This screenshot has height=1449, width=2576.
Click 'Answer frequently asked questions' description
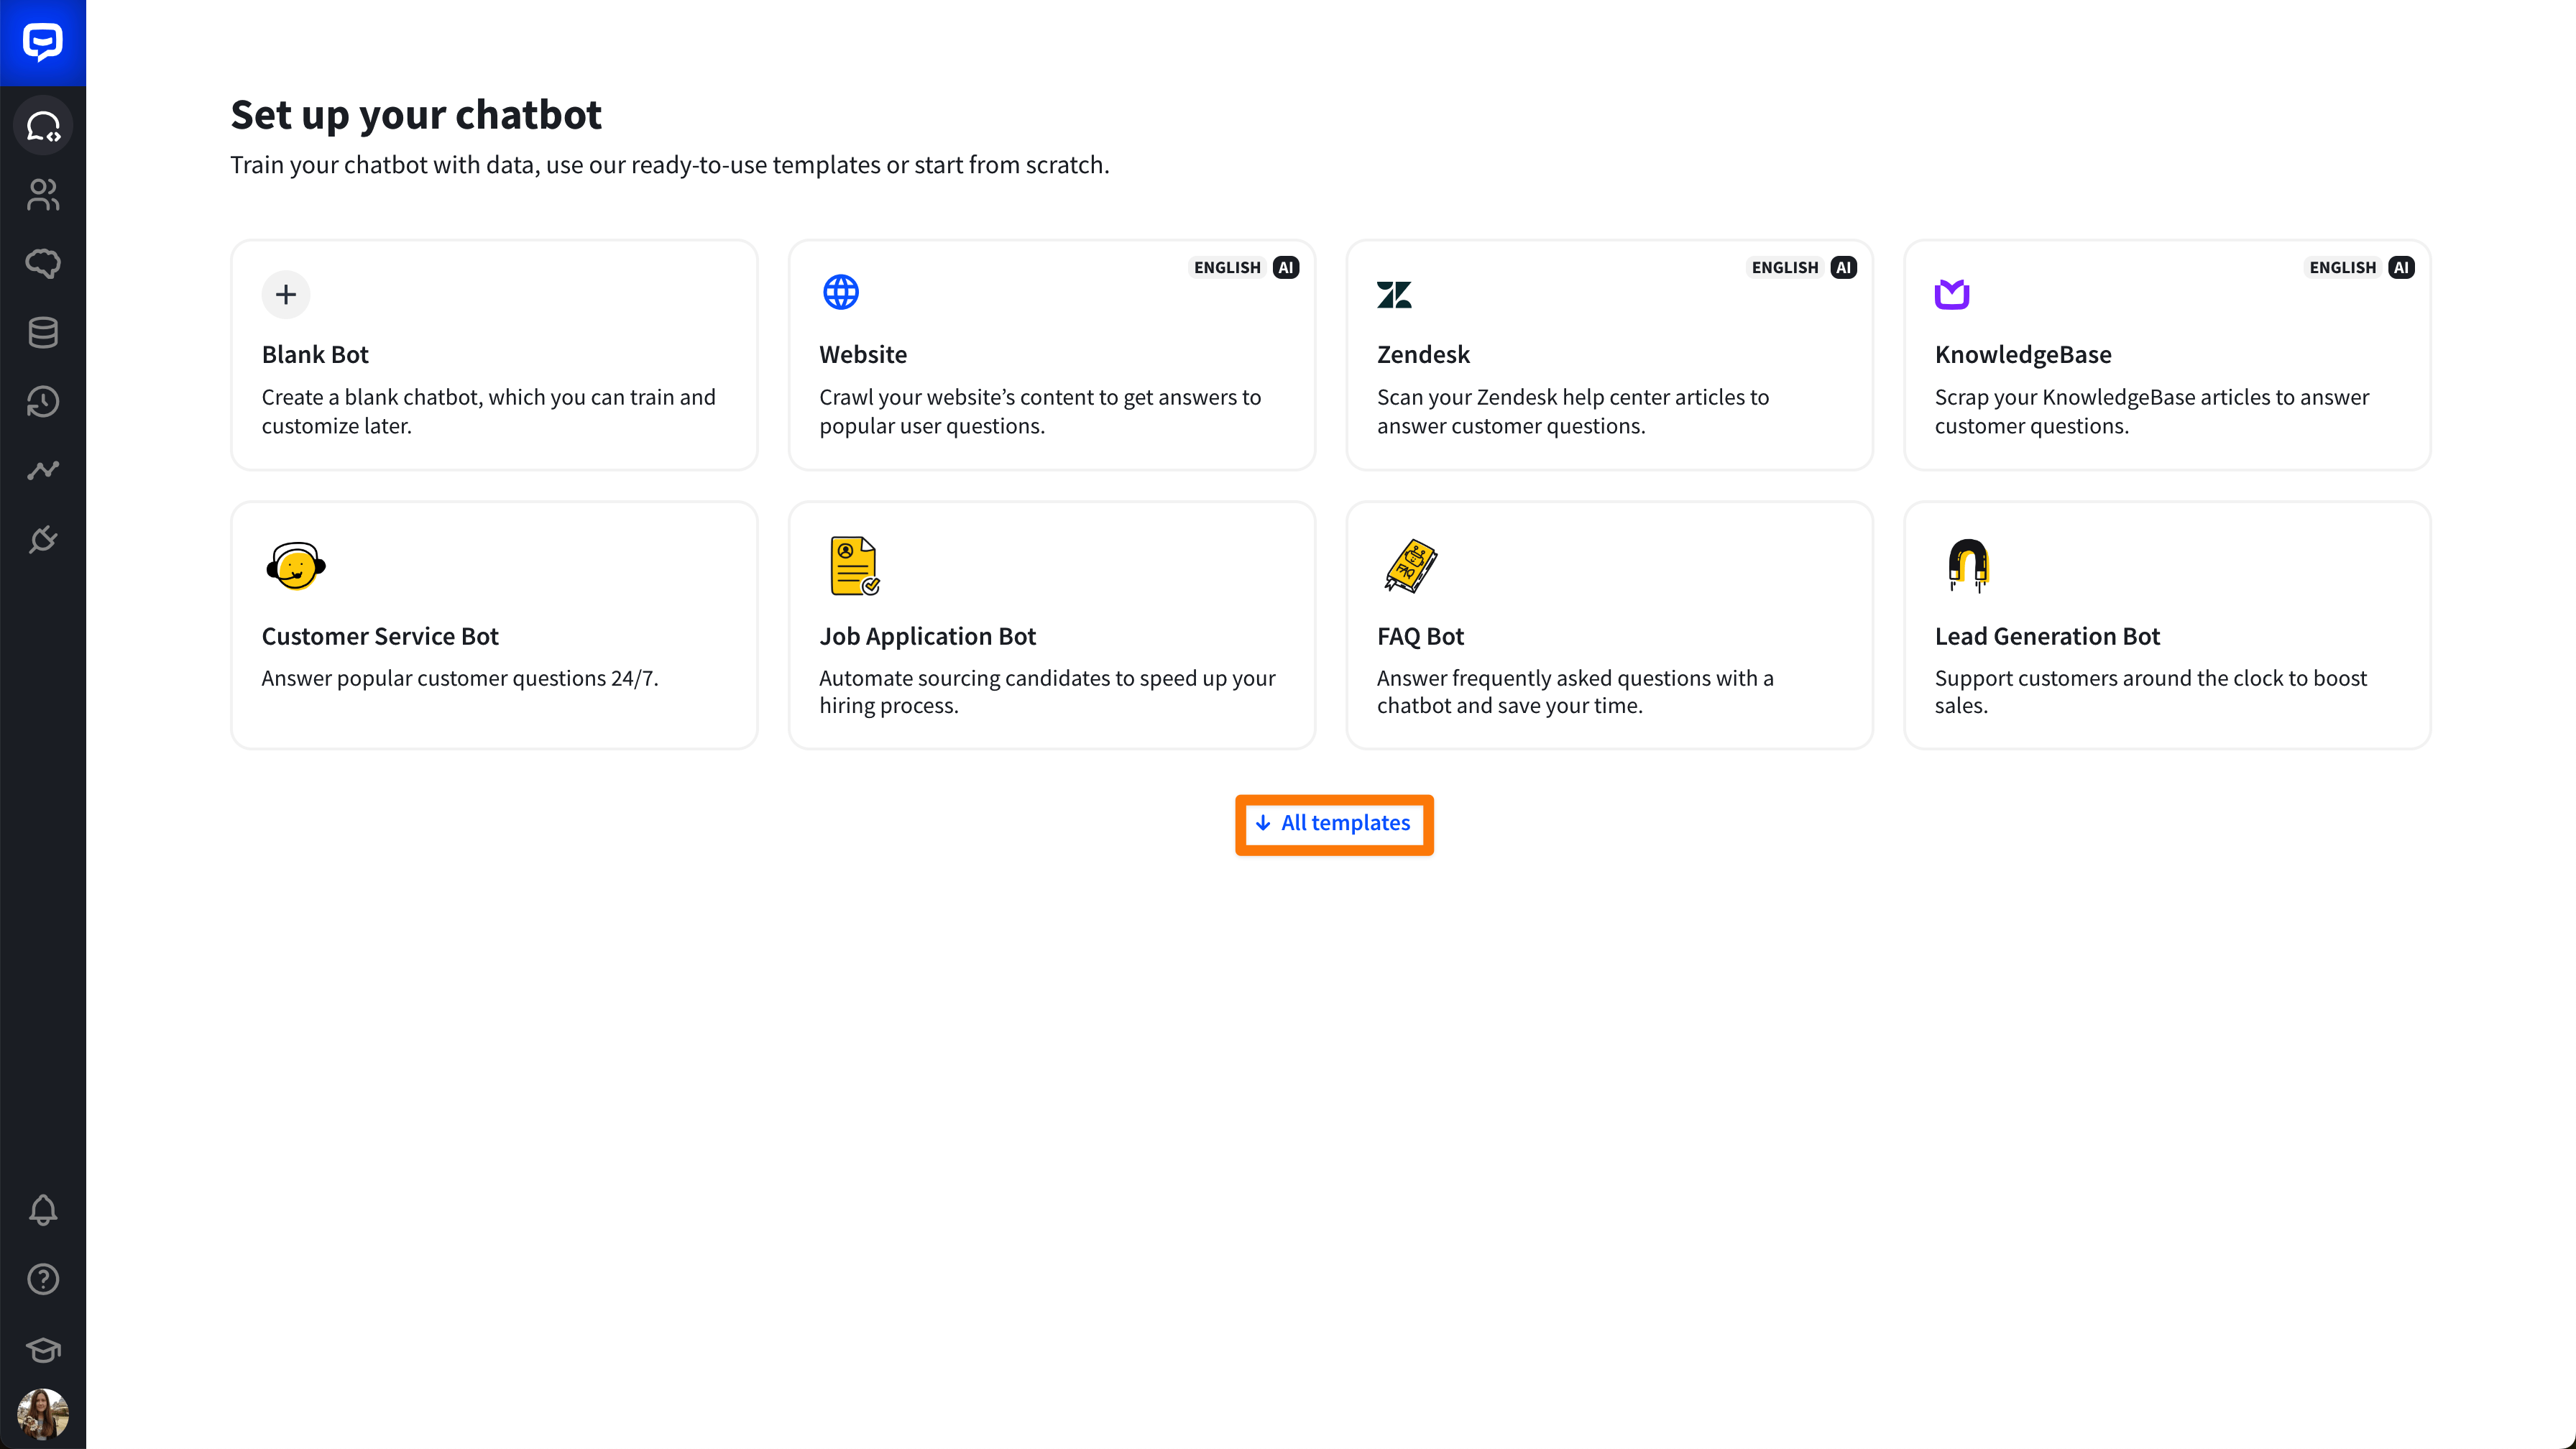click(1575, 691)
